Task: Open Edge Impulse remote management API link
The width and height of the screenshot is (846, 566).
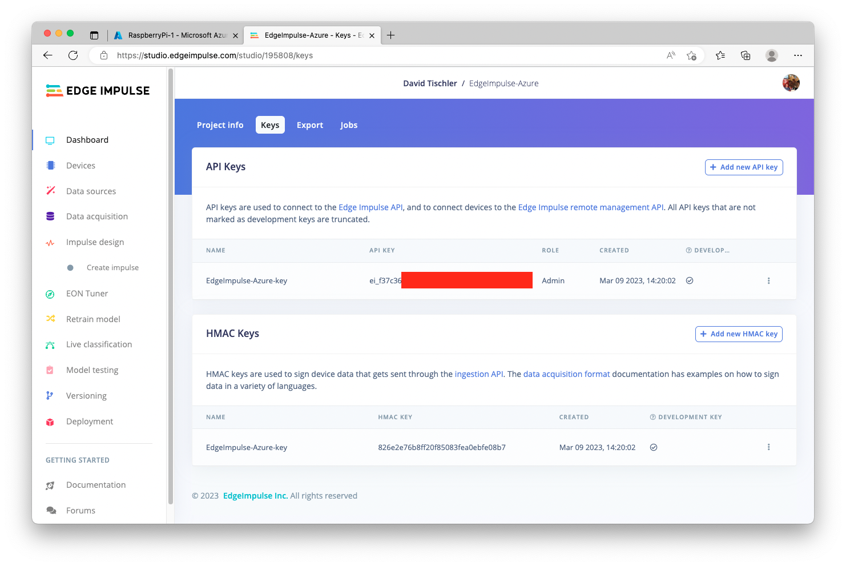Action: (591, 207)
